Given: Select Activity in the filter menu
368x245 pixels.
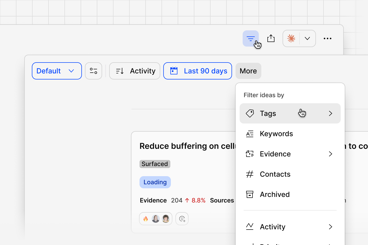Looking at the screenshot, I should pos(290,227).
